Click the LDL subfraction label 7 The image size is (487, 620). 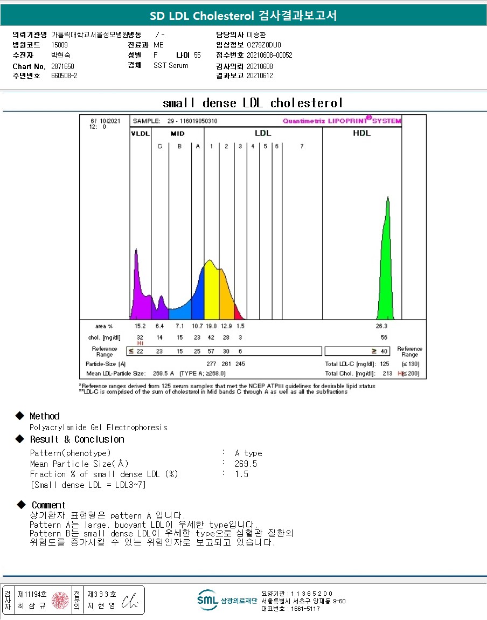[x=302, y=146]
